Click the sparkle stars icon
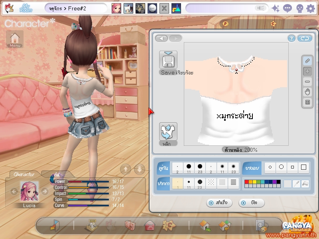The width and height of the screenshot is (319, 239). (276, 8)
